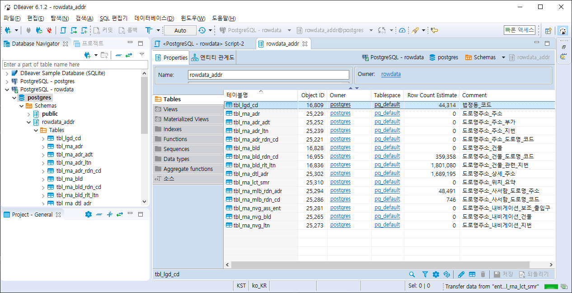Select the Views section in side list
Viewport: 572px width, 293px height.
[x=188, y=109]
